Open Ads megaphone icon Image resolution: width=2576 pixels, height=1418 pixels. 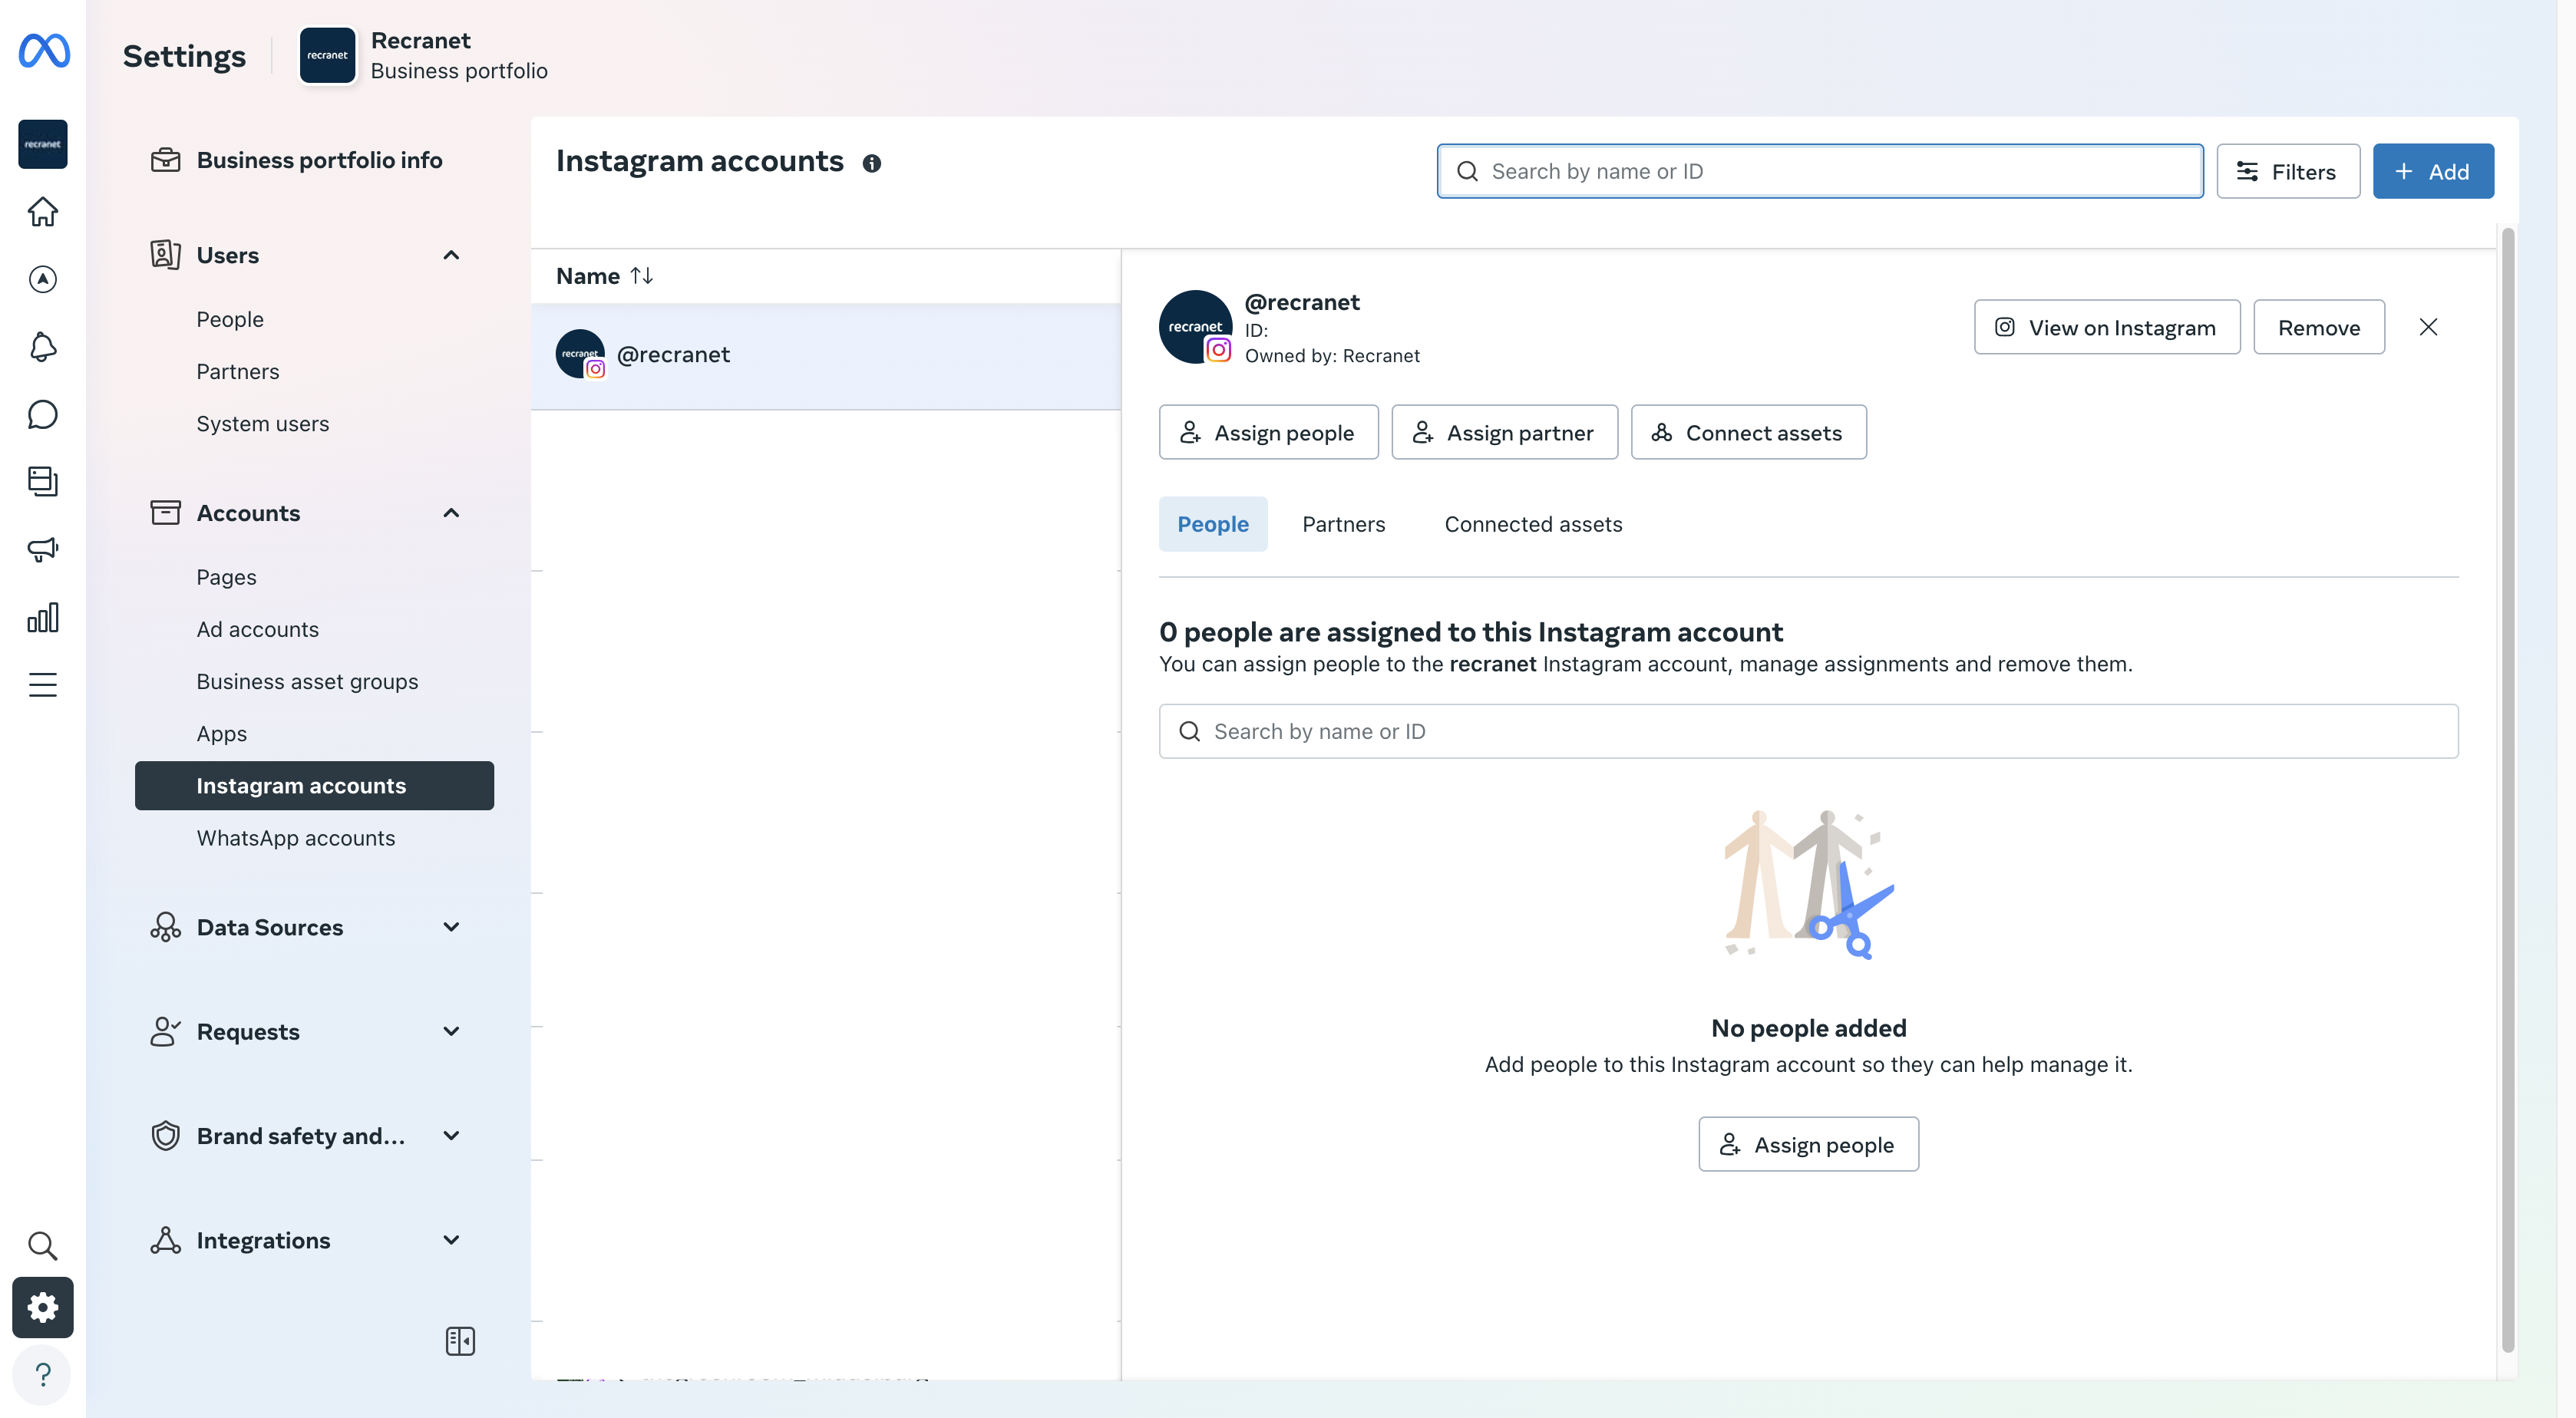click(x=43, y=549)
